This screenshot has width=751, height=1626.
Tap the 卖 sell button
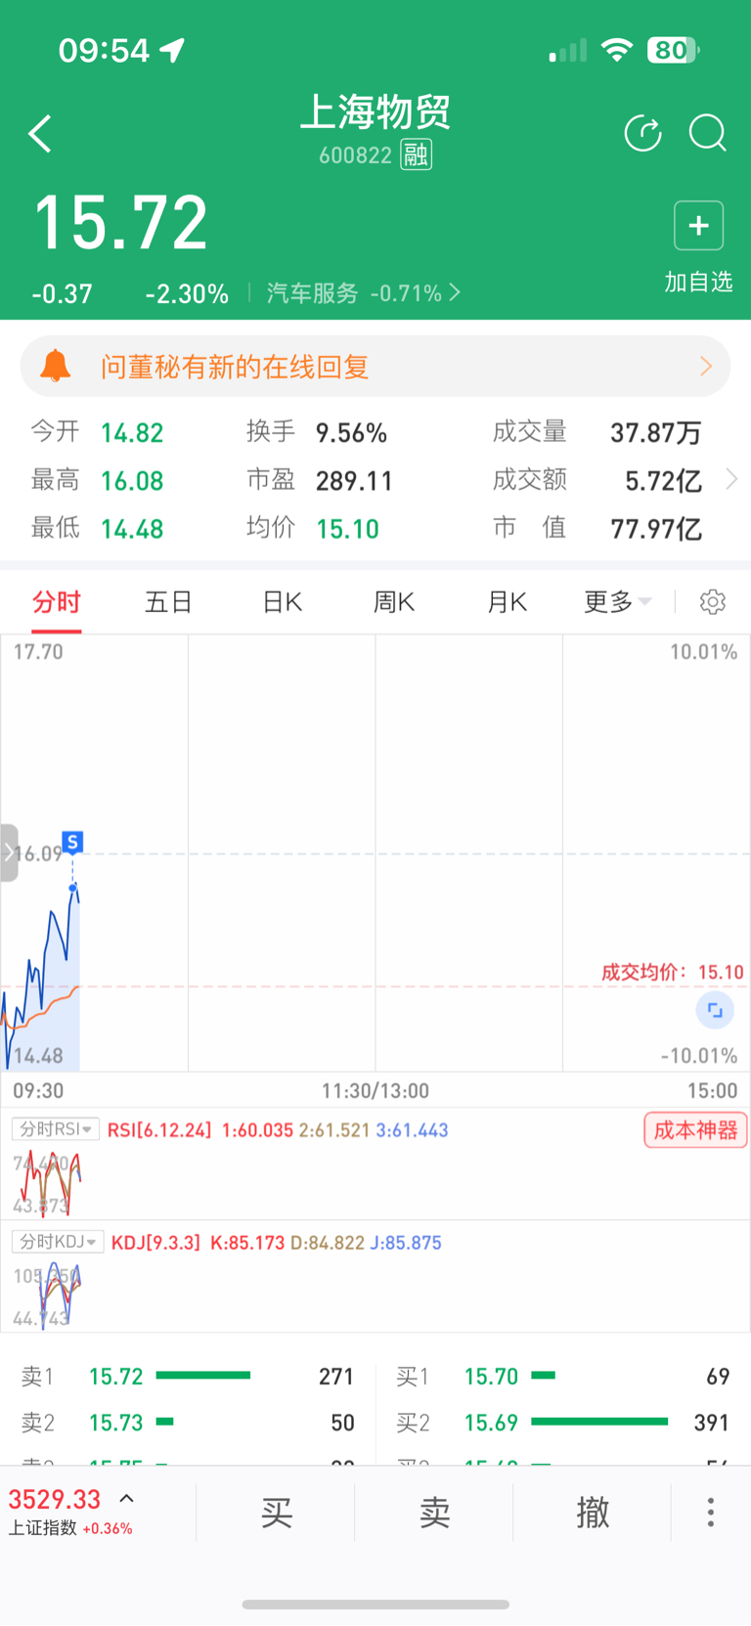pos(434,1512)
